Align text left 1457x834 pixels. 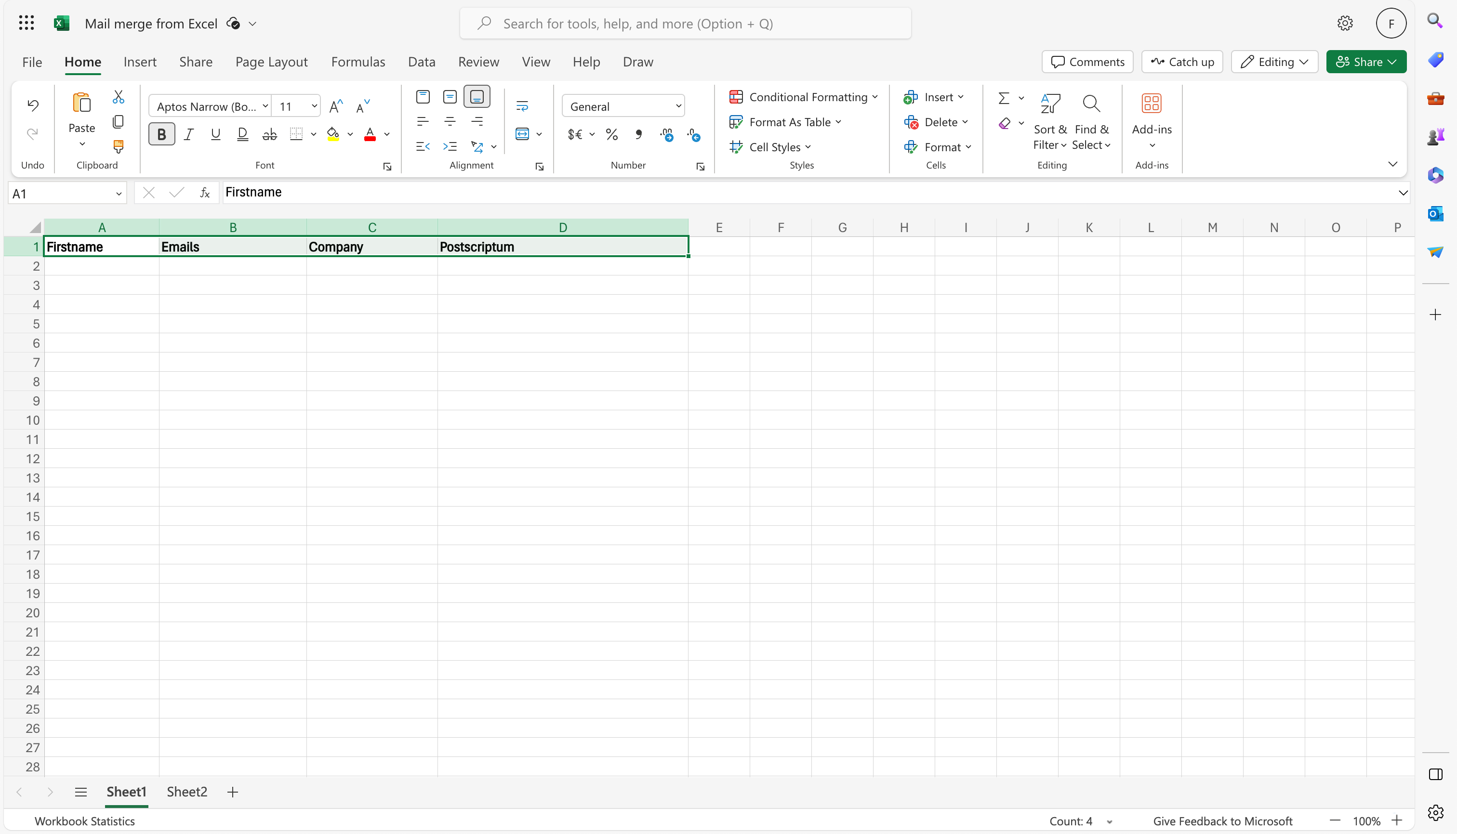(423, 121)
